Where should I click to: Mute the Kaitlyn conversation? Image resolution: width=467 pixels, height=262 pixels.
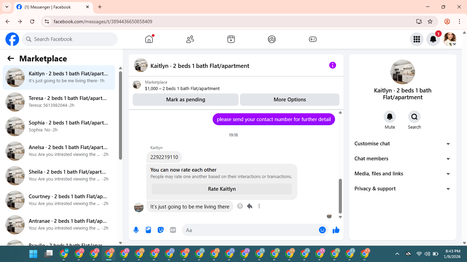390,117
